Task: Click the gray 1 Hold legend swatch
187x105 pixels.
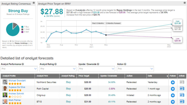Action: [22, 29]
